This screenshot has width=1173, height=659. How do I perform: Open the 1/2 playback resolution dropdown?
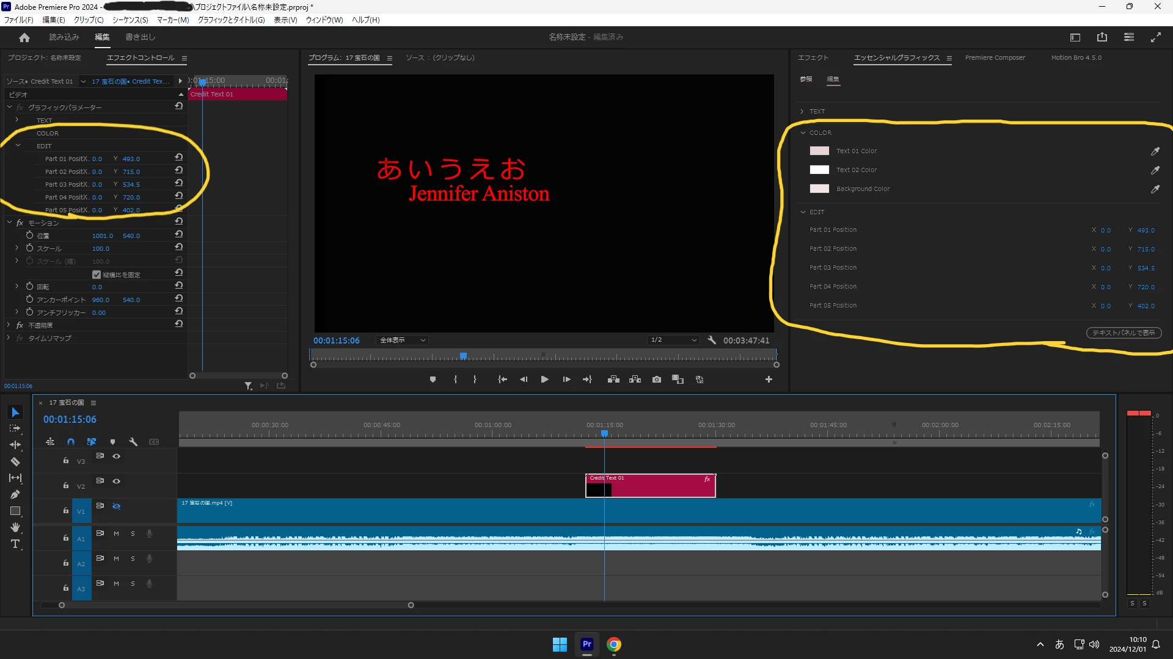pyautogui.click(x=673, y=340)
